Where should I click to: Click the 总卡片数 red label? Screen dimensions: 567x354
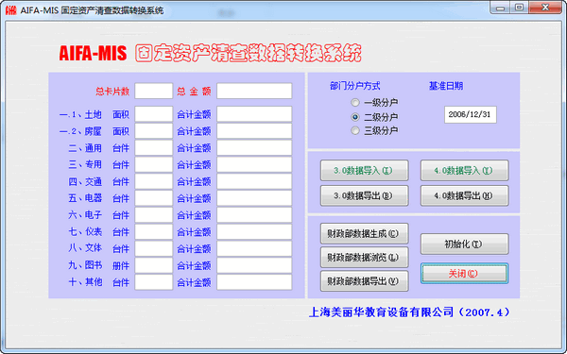(x=112, y=92)
